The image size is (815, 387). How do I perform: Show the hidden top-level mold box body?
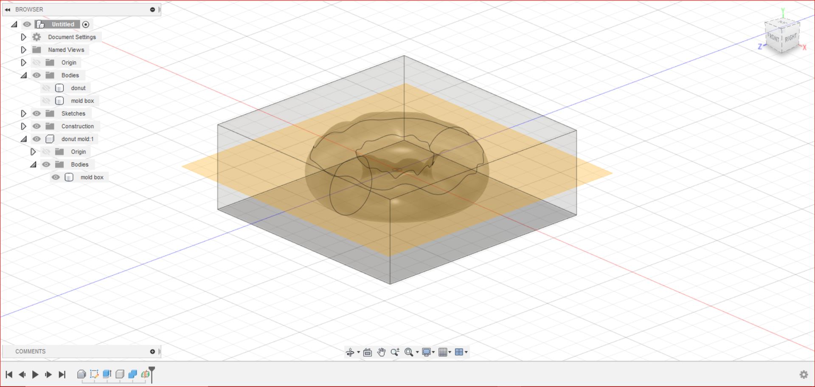pos(46,101)
